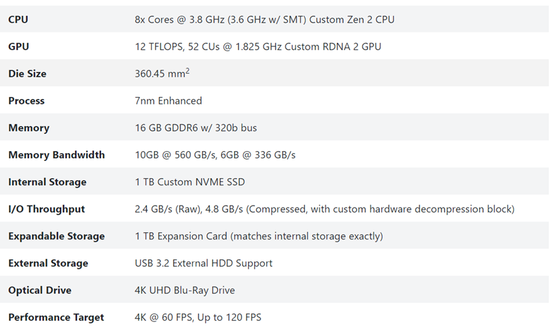Click the Die Size label
This screenshot has width=559, height=334.
pos(27,74)
